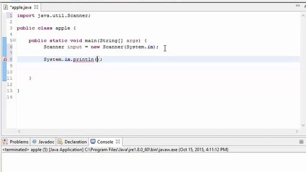Screen dimensions: 306x172
Task: Click the console Terminate button
Action: point(301,142)
